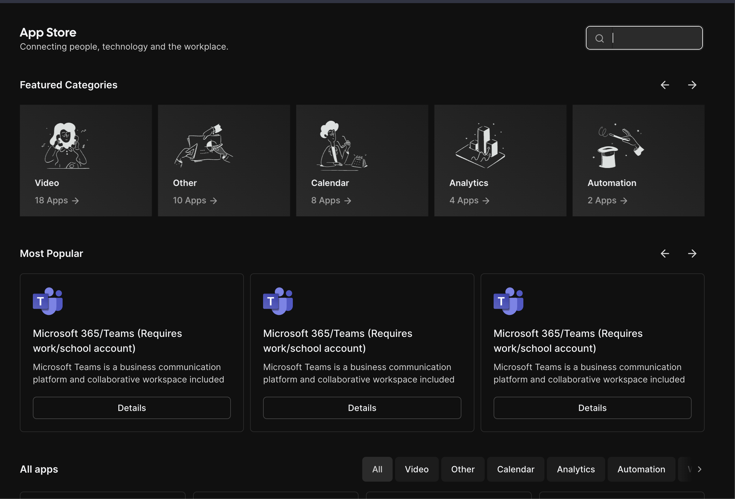Screen dimensions: 735x499
Task: Filter all apps by Video
Action: click(416, 469)
